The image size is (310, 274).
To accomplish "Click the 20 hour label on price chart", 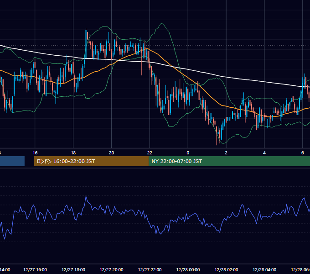I will point(112,153).
